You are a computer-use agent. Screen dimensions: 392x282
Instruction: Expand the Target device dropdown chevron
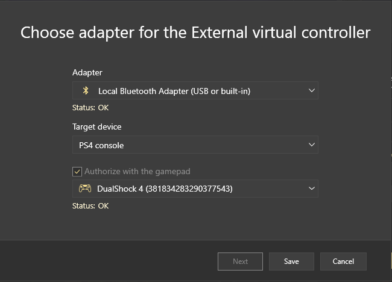[x=311, y=145]
